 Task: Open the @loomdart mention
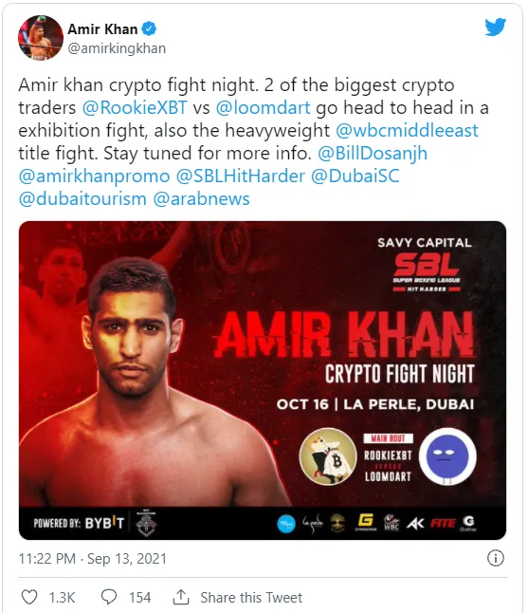point(263,107)
